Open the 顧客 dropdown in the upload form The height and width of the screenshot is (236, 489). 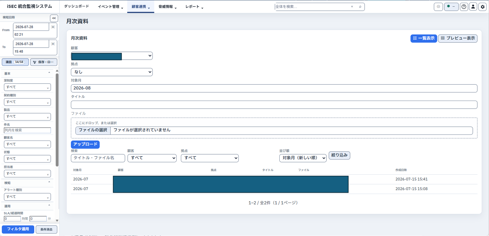point(112,56)
